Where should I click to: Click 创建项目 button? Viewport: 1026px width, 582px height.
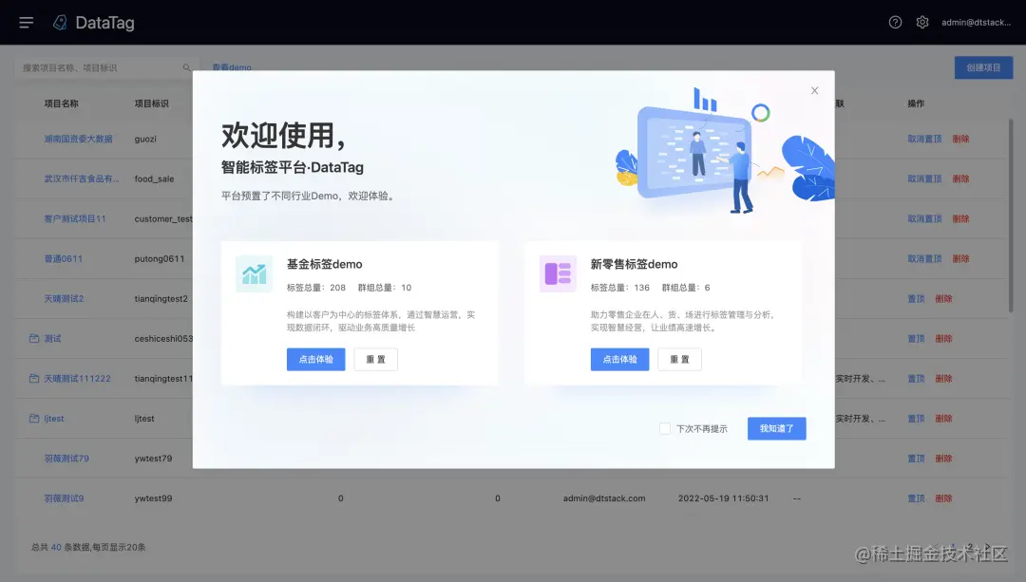(x=983, y=67)
